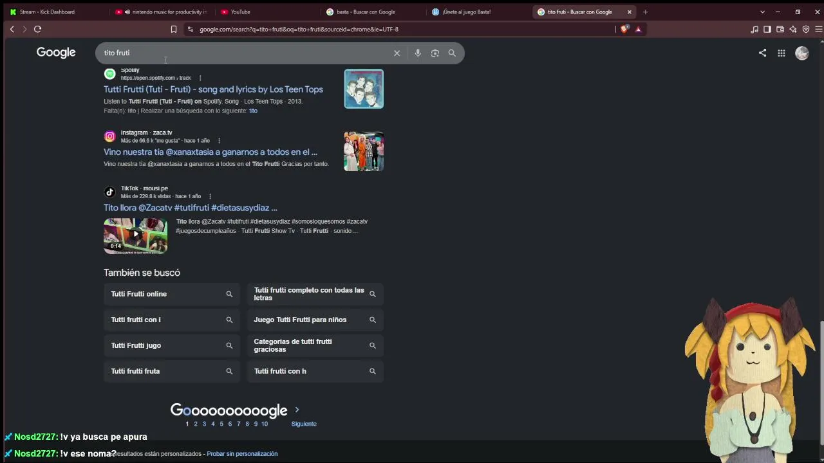The height and width of the screenshot is (463, 824).
Task: Open the browser hamburger main menu
Action: [x=818, y=29]
